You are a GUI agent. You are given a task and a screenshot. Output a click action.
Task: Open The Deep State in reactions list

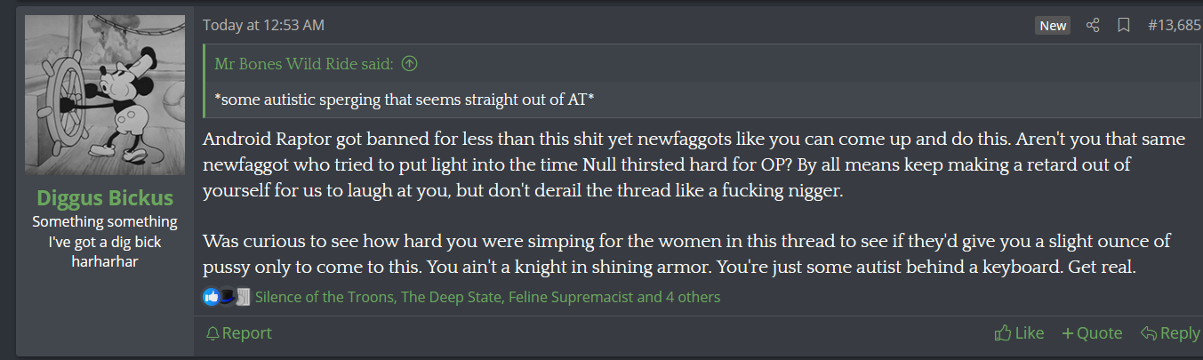point(451,297)
